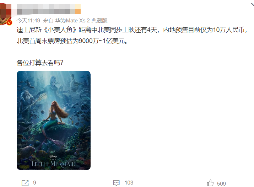The width and height of the screenshot is (254, 187).
Task: Click the timestamp 今天11:49
Action: point(28,21)
